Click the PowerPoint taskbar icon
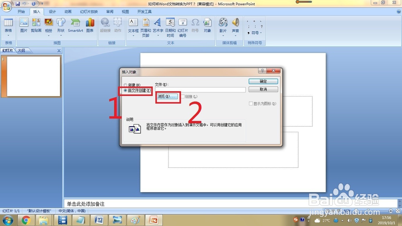The height and width of the screenshot is (226, 402). [154, 220]
